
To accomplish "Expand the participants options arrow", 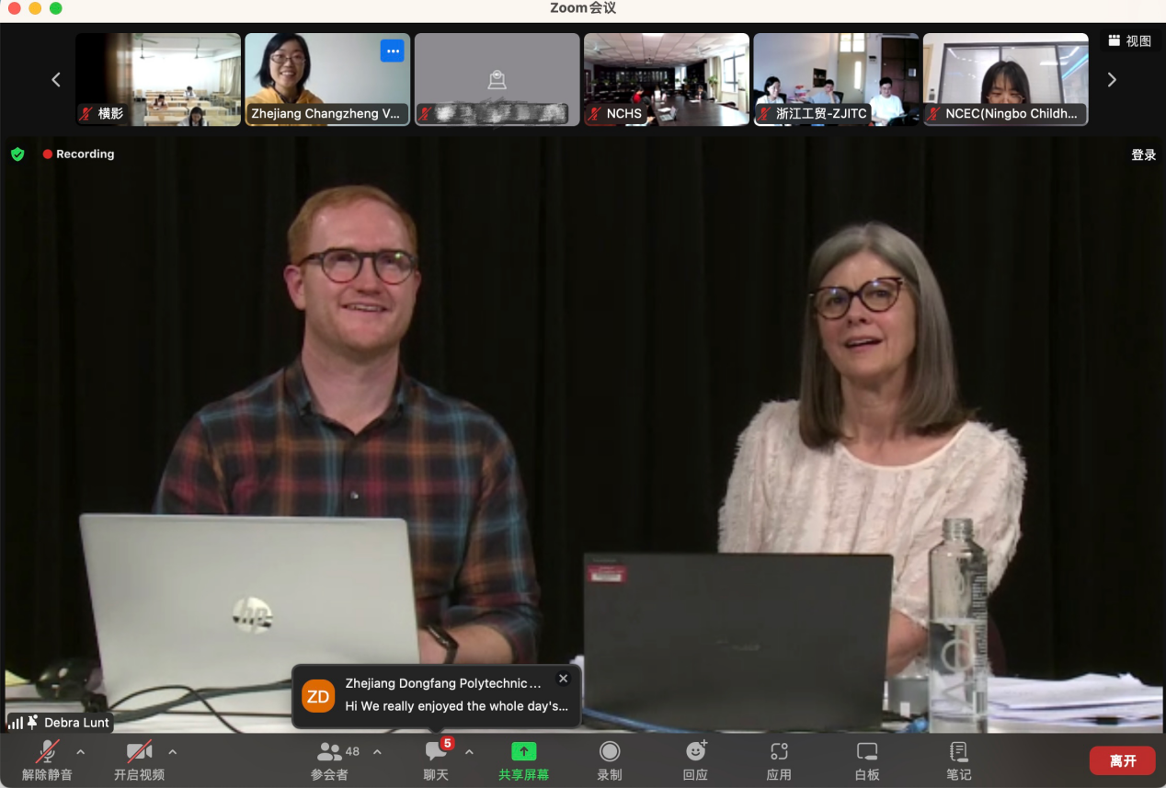I will pyautogui.click(x=377, y=751).
